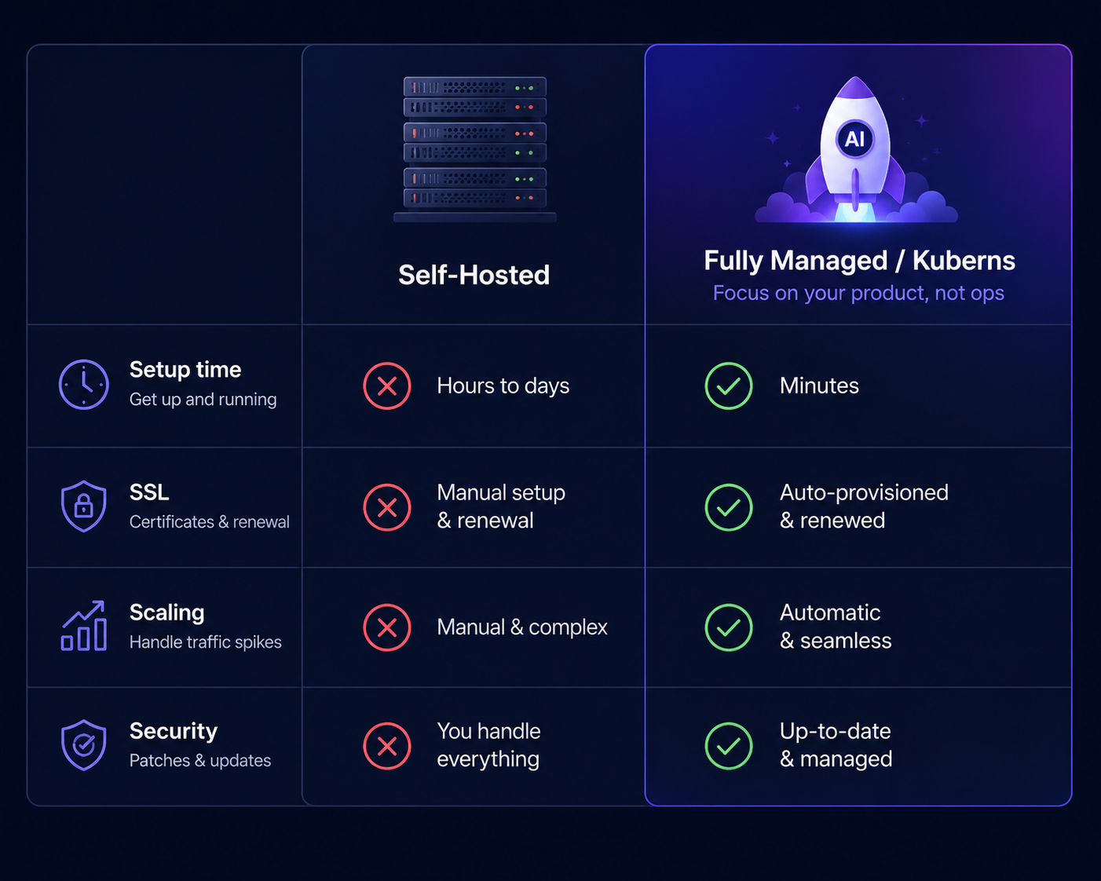
Task: Click the clock icon beside Setup time
Action: pyautogui.click(x=84, y=385)
